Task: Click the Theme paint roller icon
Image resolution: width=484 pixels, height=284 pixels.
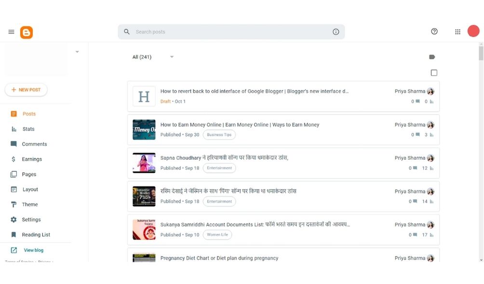Action: (x=13, y=205)
